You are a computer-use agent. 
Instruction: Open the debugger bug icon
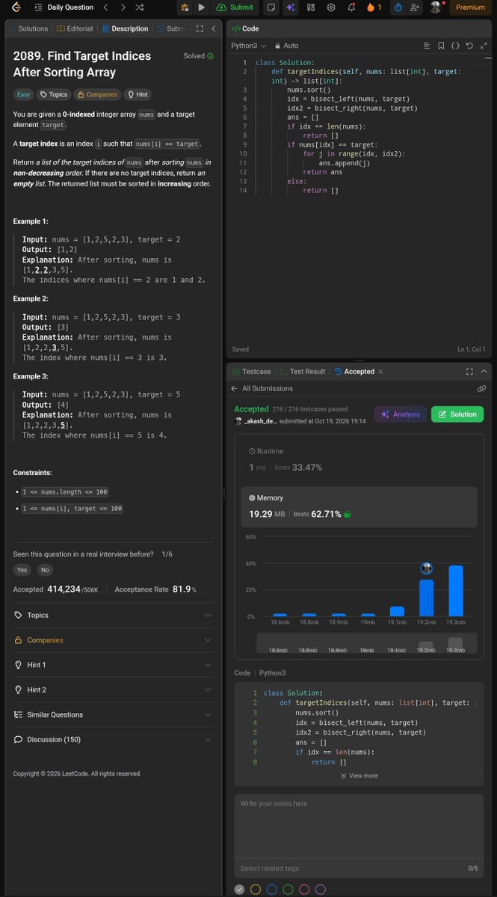tap(185, 7)
